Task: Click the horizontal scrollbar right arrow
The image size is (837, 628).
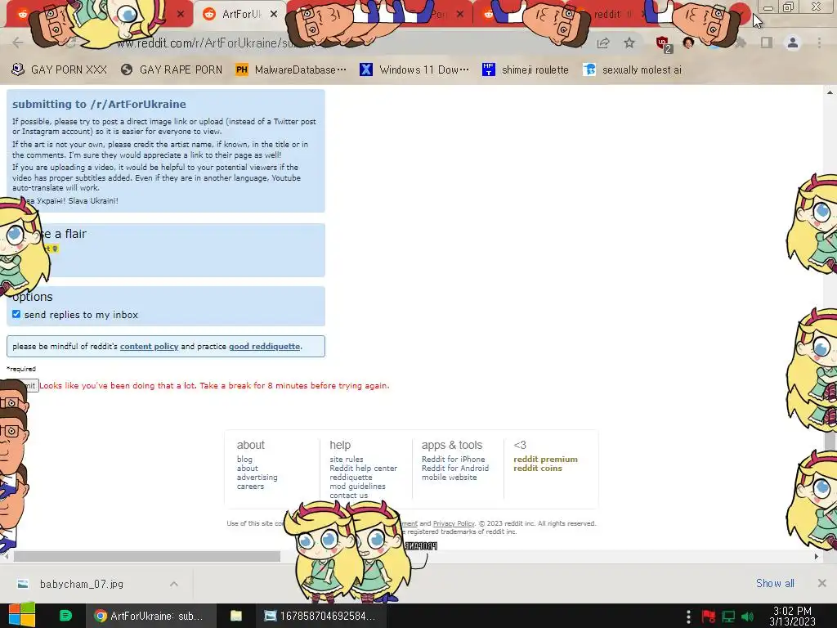Action: point(817,556)
